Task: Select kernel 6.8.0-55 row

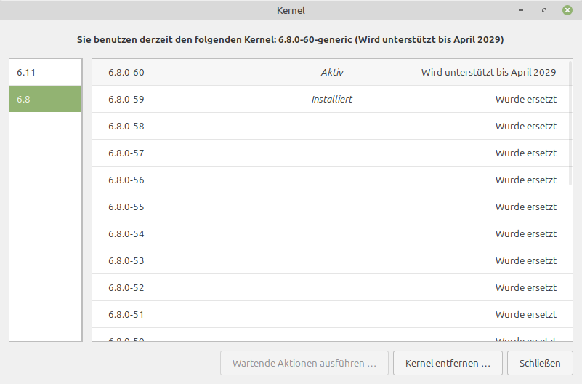Action: 331,207
